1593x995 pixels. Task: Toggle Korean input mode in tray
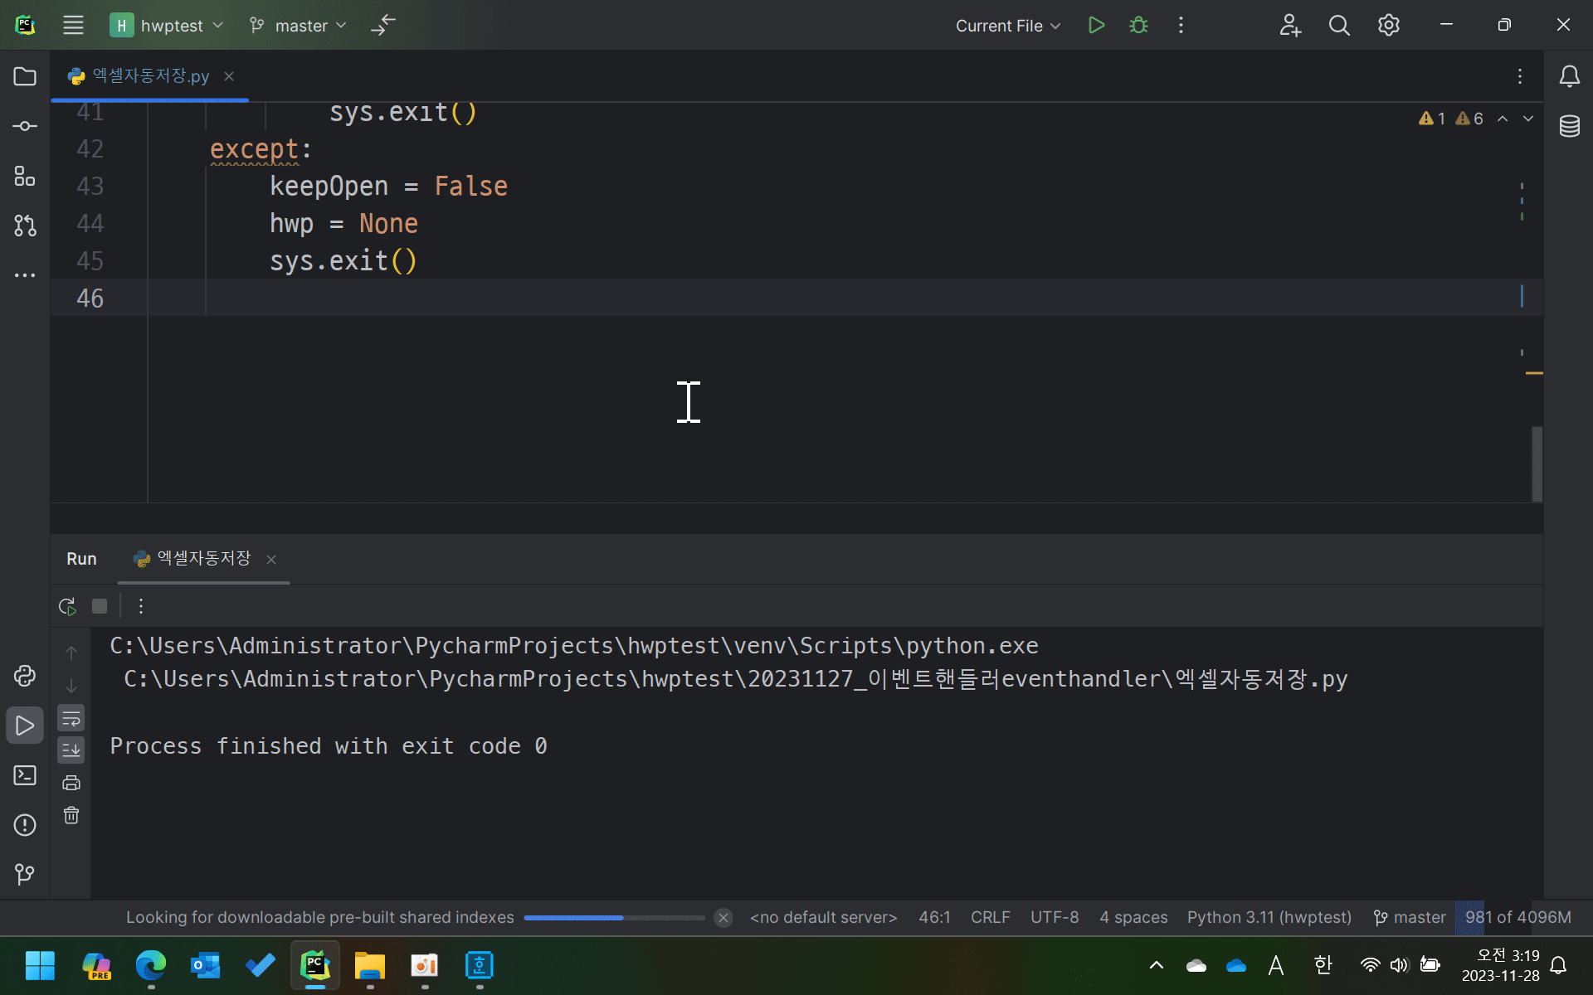point(1323,965)
